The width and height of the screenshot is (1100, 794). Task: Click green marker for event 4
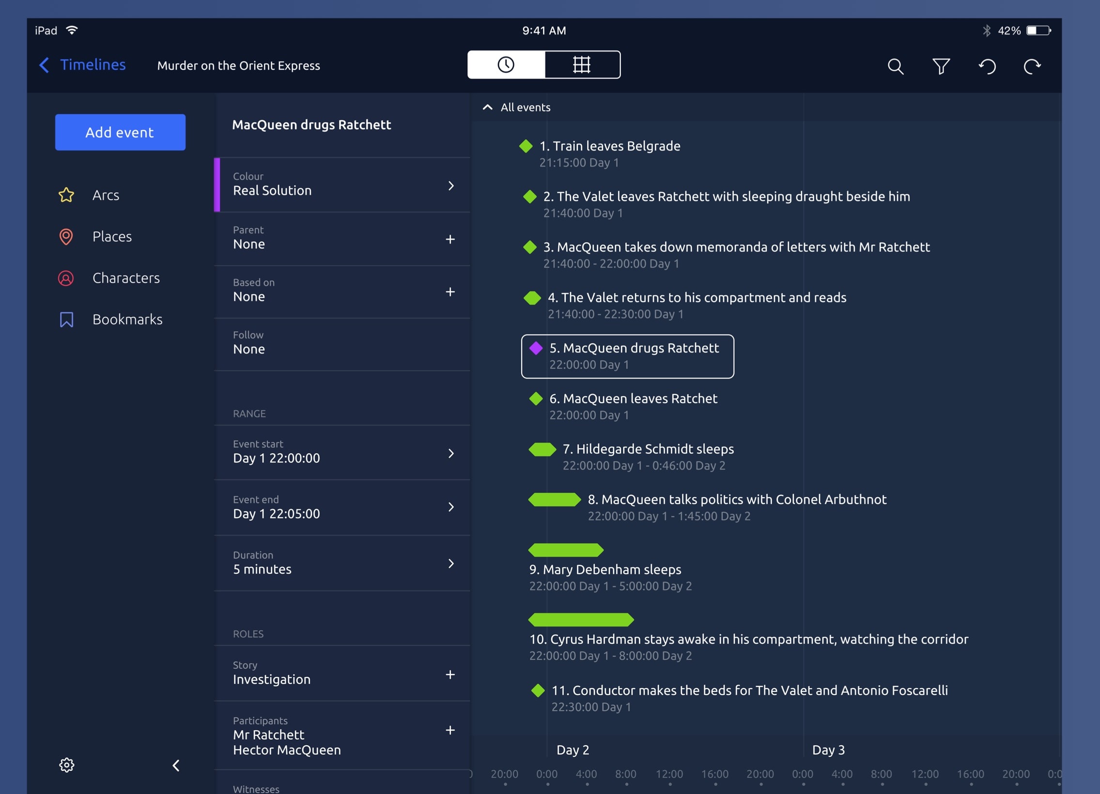pyautogui.click(x=532, y=298)
